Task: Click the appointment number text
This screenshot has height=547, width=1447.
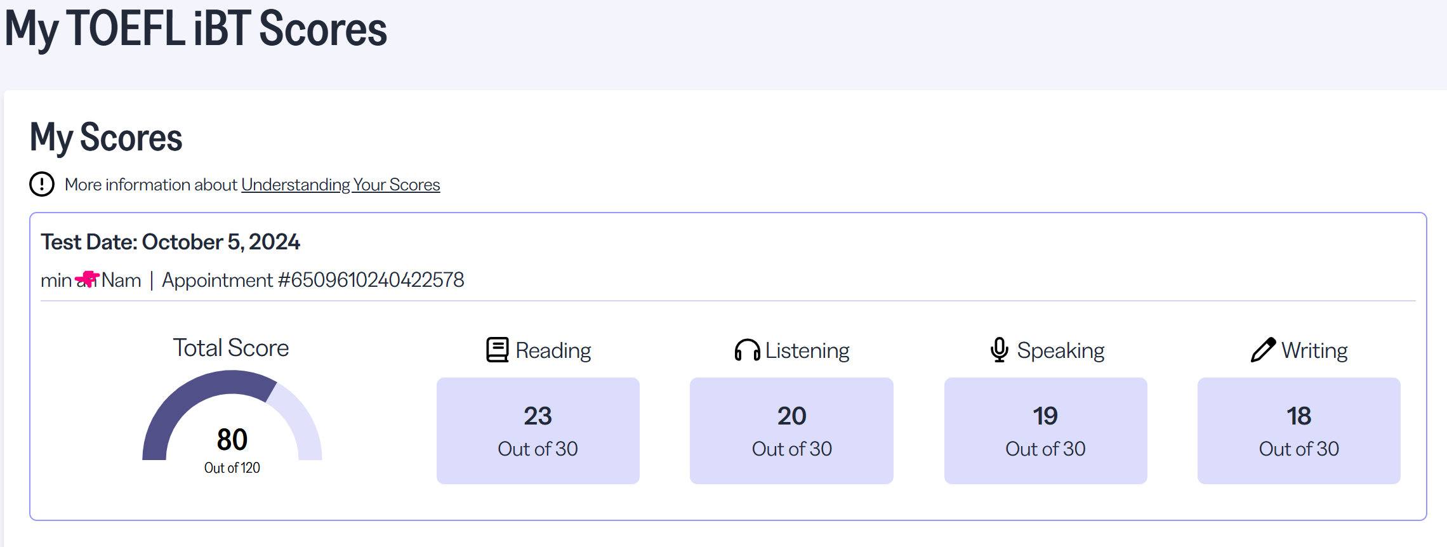Action: point(313,280)
